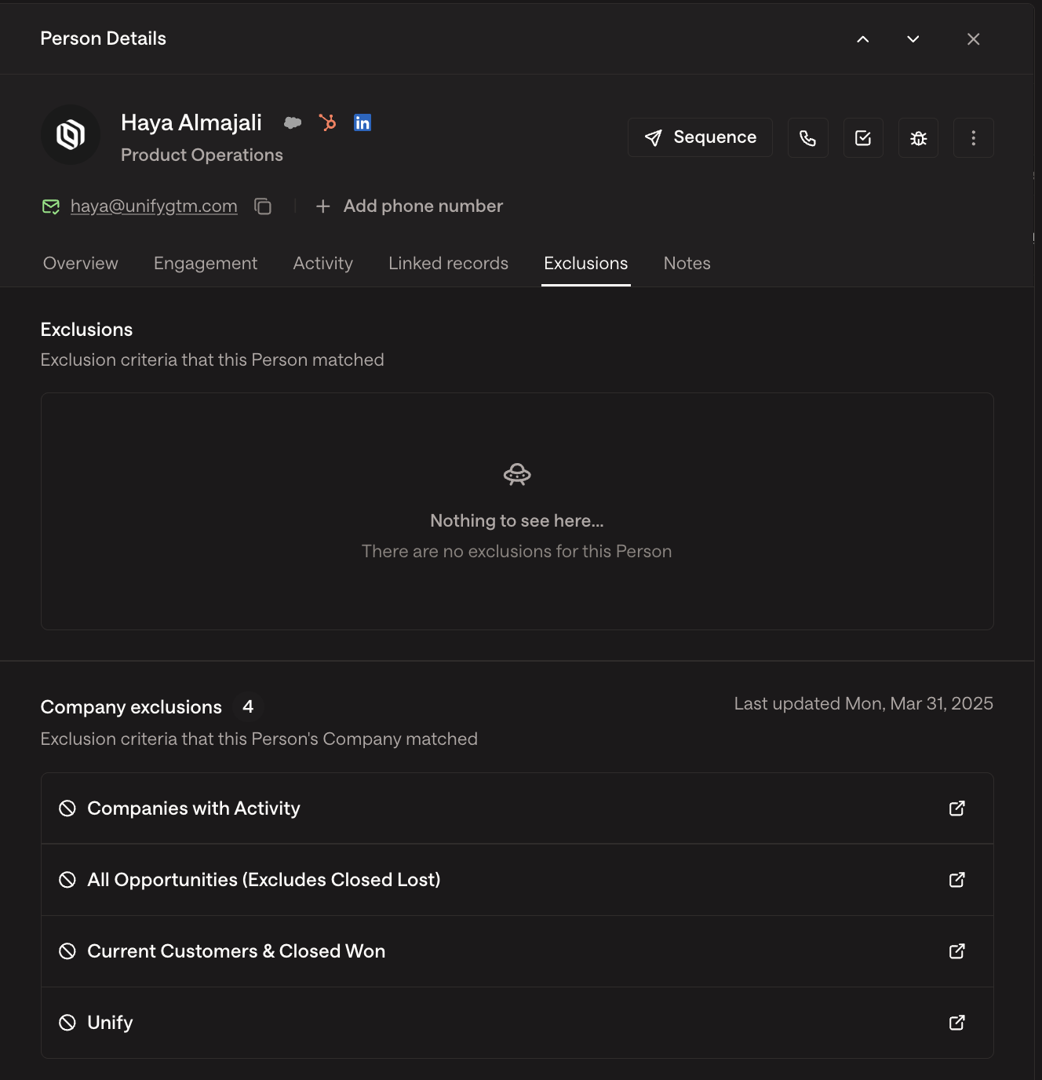Switch to the Engagement tab
This screenshot has height=1080, width=1042.
pyautogui.click(x=206, y=263)
